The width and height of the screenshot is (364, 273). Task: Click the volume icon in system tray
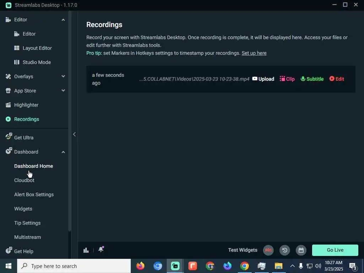pyautogui.click(x=318, y=266)
